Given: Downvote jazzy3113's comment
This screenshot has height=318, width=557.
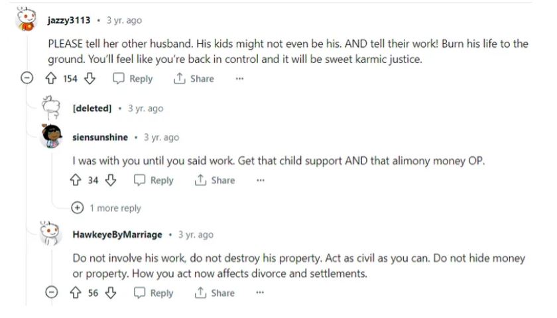Looking at the screenshot, I should tap(91, 79).
